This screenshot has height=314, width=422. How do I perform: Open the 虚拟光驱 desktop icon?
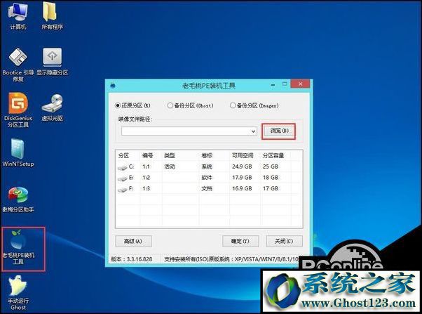(x=52, y=107)
